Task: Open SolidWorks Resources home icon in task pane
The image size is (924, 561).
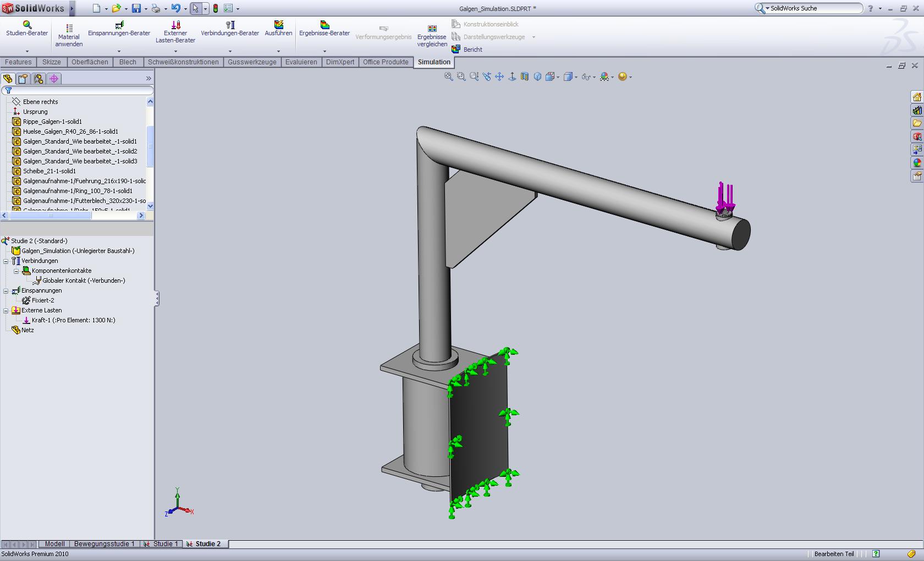Action: pos(917,97)
